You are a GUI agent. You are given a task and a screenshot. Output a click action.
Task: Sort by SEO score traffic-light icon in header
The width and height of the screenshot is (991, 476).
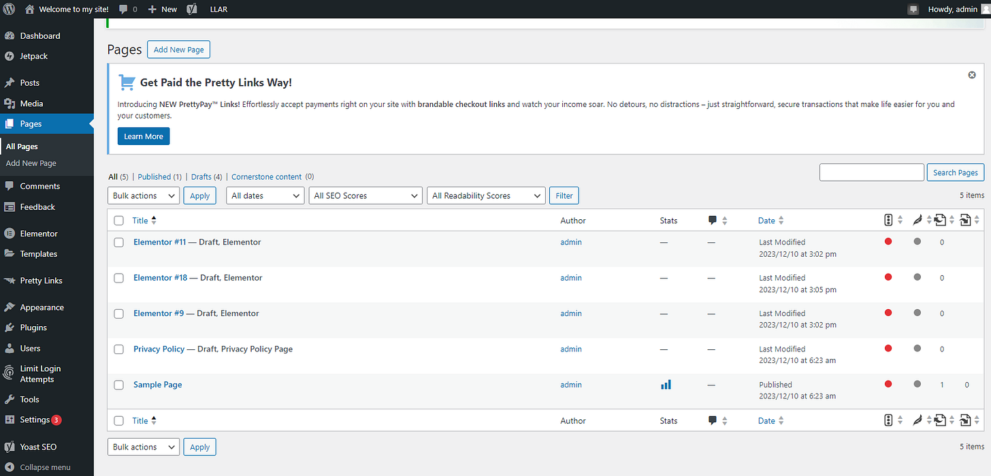888,220
